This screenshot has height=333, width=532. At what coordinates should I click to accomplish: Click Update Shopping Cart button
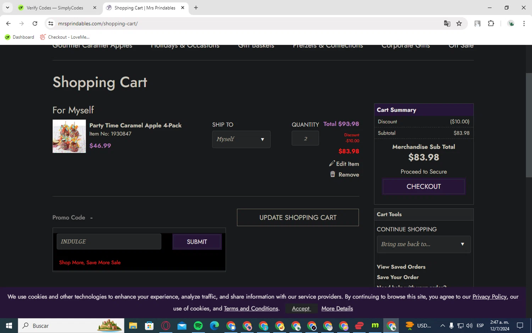298,218
